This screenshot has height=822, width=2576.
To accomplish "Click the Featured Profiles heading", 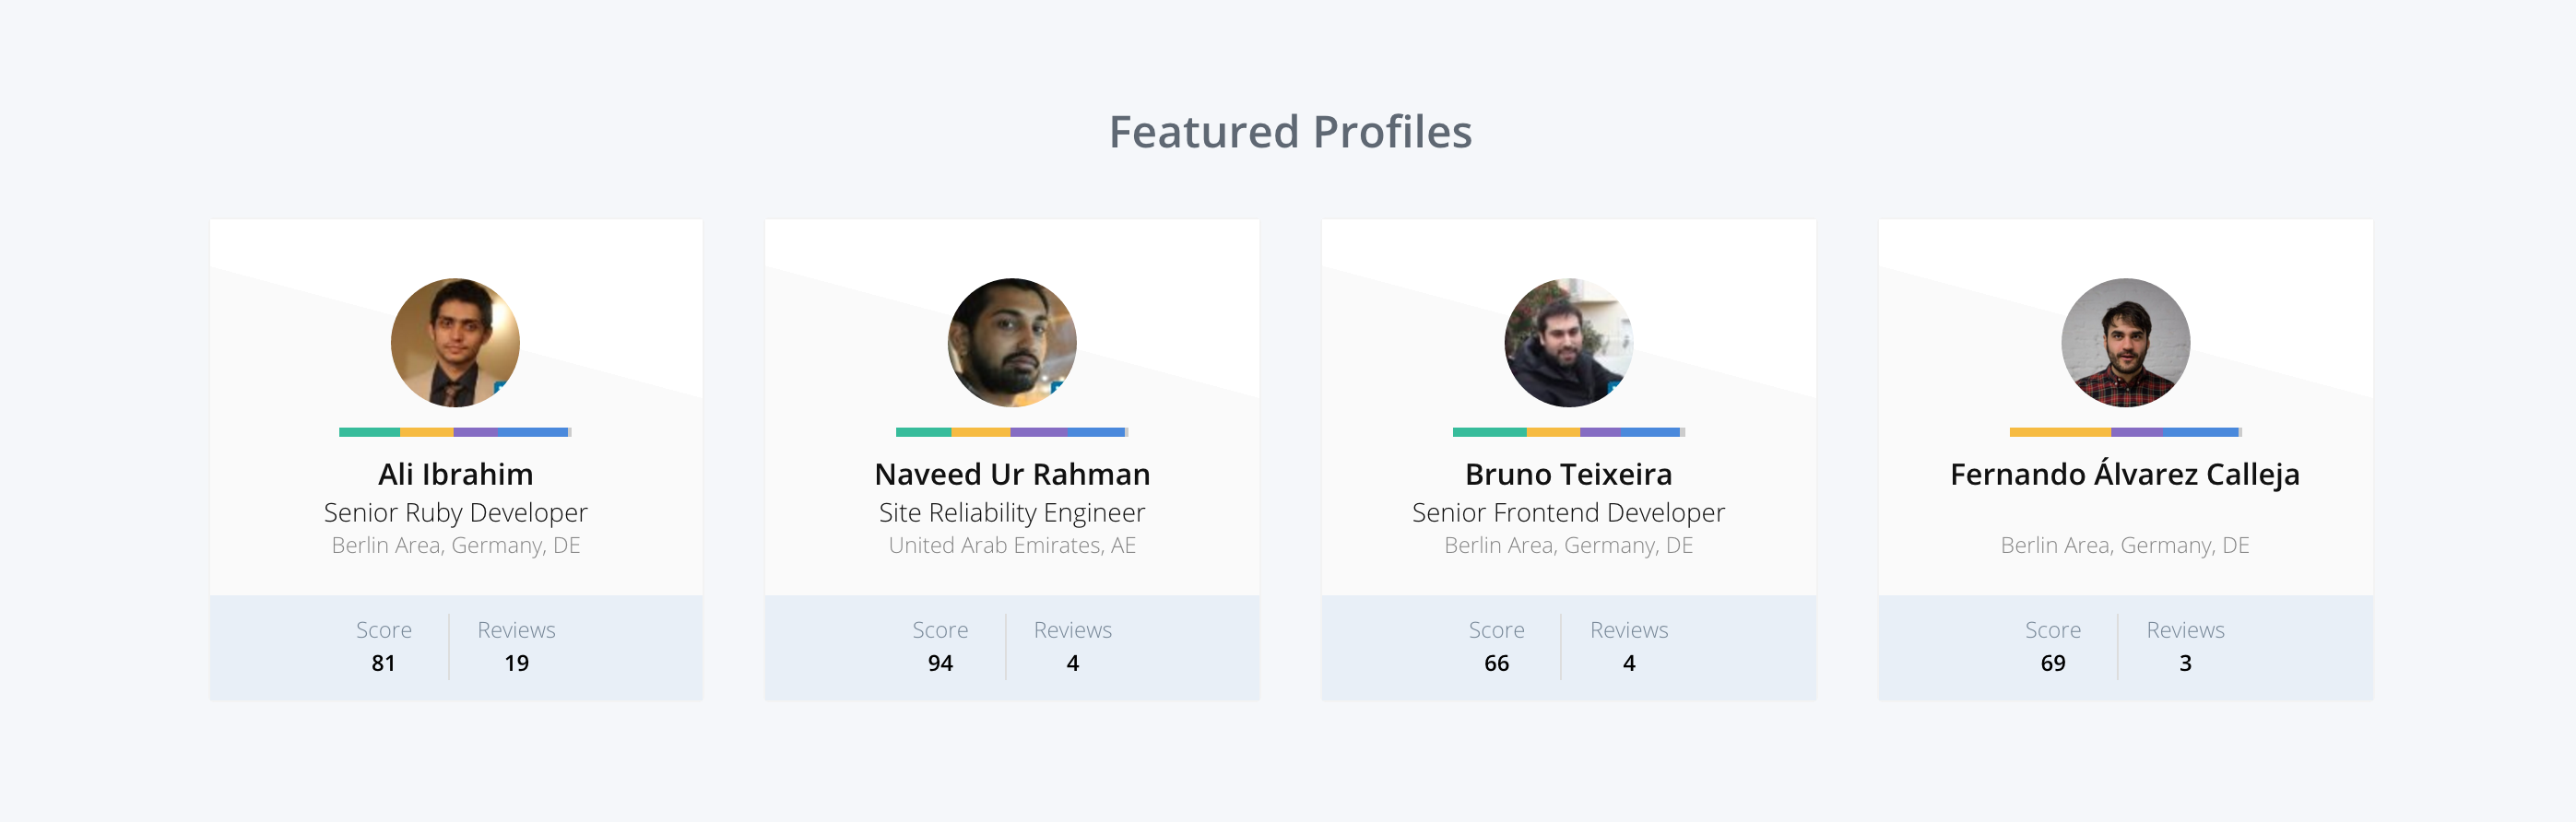I will pos(1289,132).
